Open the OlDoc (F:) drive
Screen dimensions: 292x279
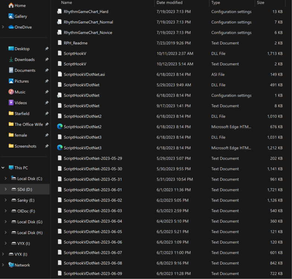click(x=23, y=211)
